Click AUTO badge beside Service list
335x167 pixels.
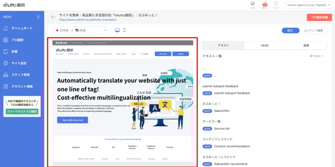pos(207,129)
